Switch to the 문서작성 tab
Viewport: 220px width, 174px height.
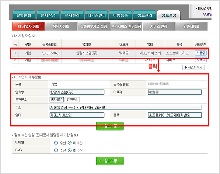[48, 15]
